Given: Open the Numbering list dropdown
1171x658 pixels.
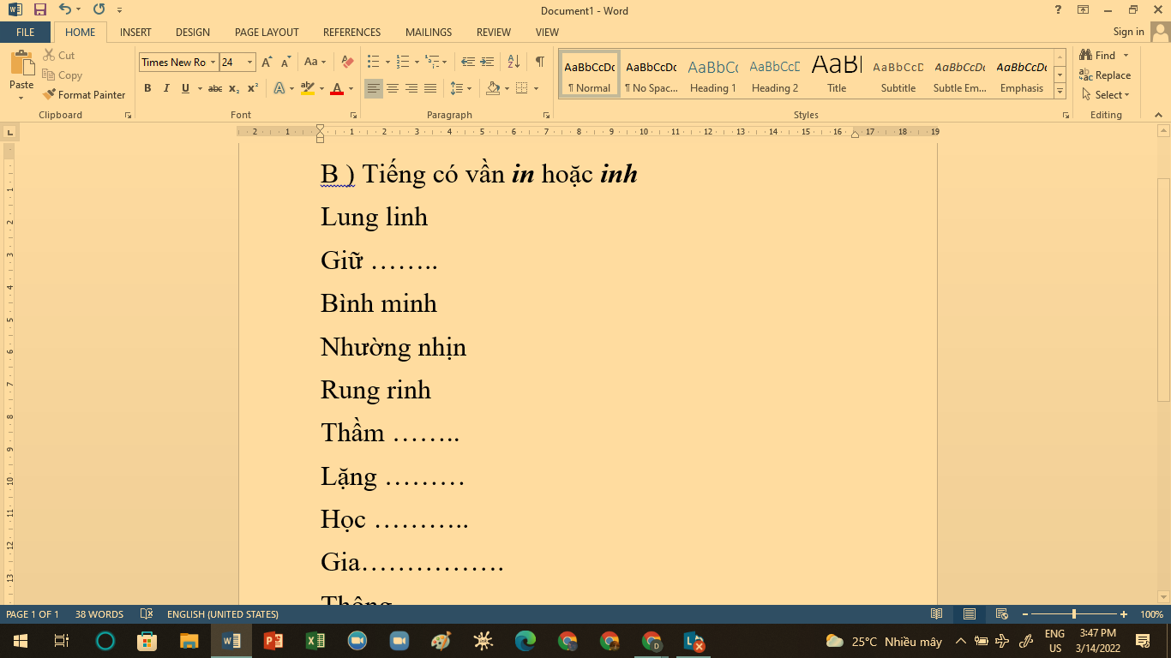Looking at the screenshot, I should pos(417,62).
